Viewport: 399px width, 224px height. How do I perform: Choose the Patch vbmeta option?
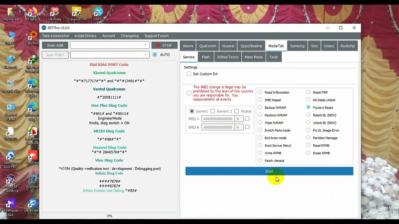(260, 160)
